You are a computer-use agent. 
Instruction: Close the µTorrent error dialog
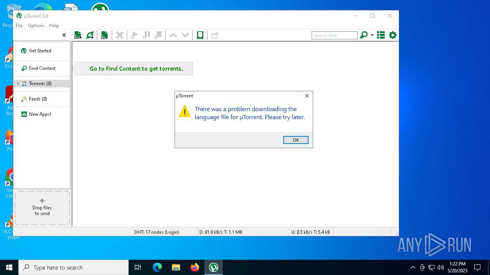[307, 96]
